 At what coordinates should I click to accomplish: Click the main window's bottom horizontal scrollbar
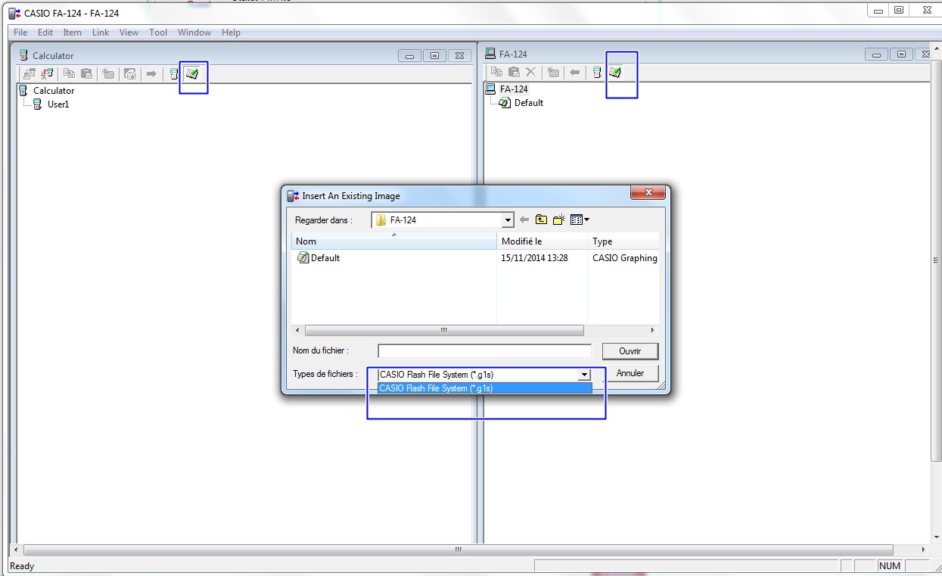coord(457,550)
